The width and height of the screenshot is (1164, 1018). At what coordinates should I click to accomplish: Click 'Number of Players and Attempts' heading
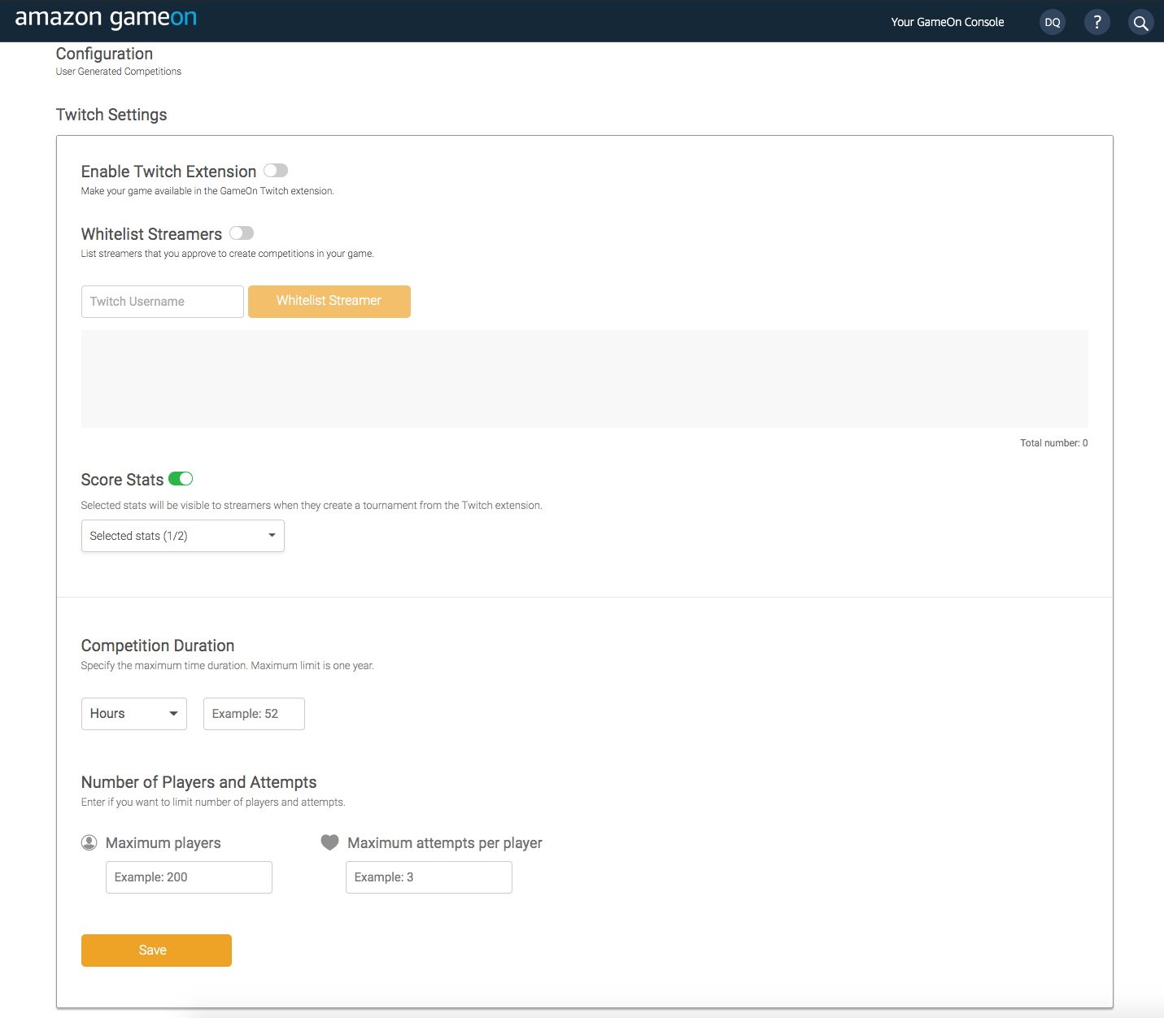pos(199,782)
